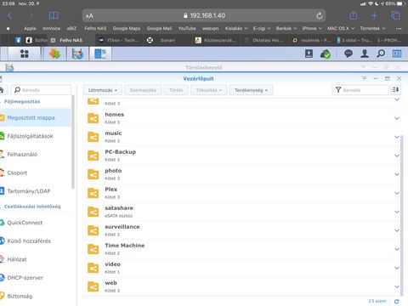Open the upload queue icon
Screen dimensions: 408x306
click(x=309, y=54)
